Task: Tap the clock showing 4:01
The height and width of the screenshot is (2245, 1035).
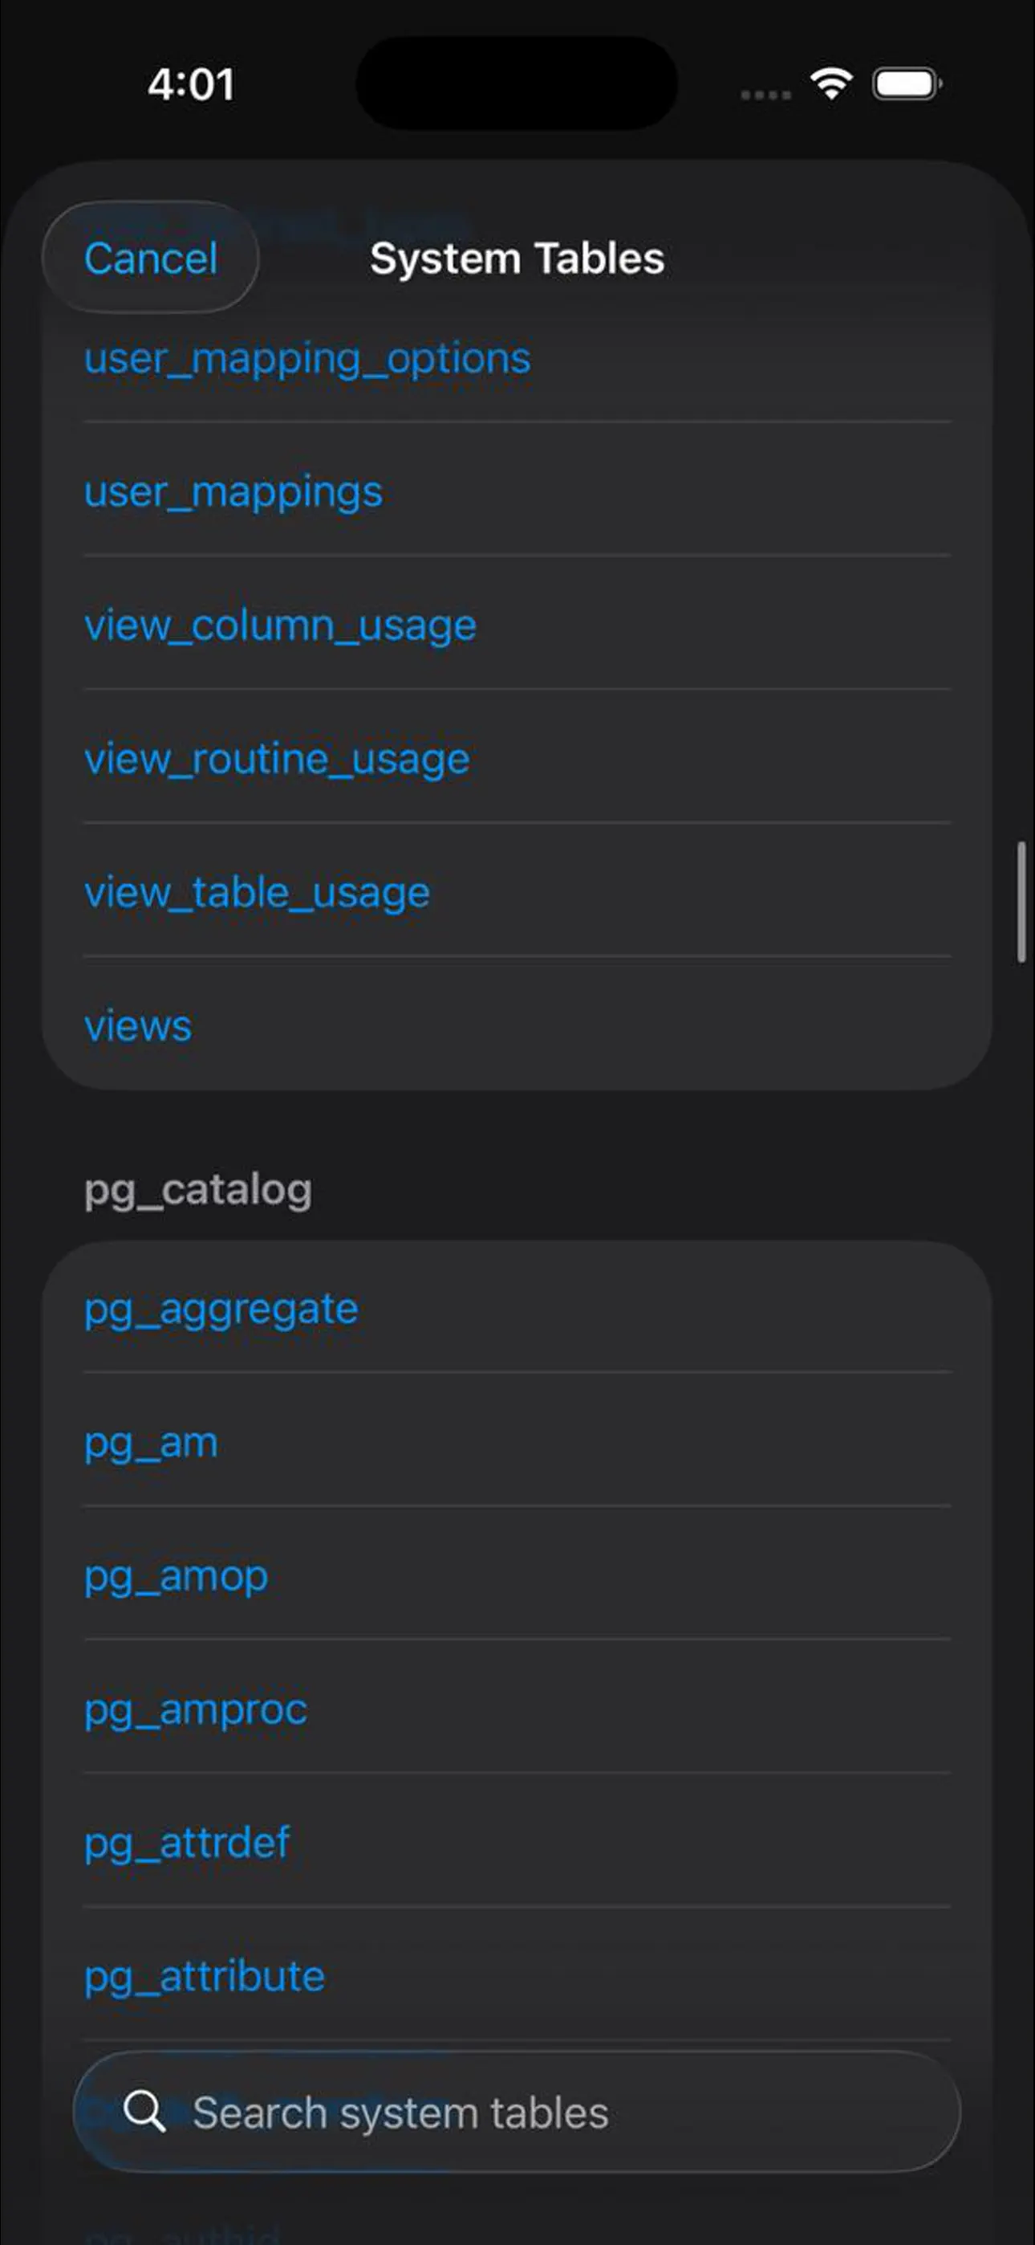Action: (192, 84)
